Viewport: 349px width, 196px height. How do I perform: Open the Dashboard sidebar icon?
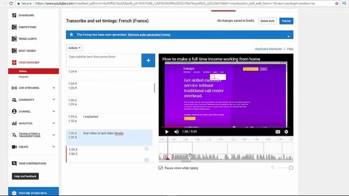[14, 15]
